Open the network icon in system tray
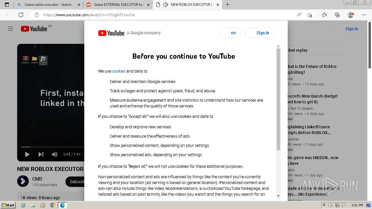 (337, 205)
